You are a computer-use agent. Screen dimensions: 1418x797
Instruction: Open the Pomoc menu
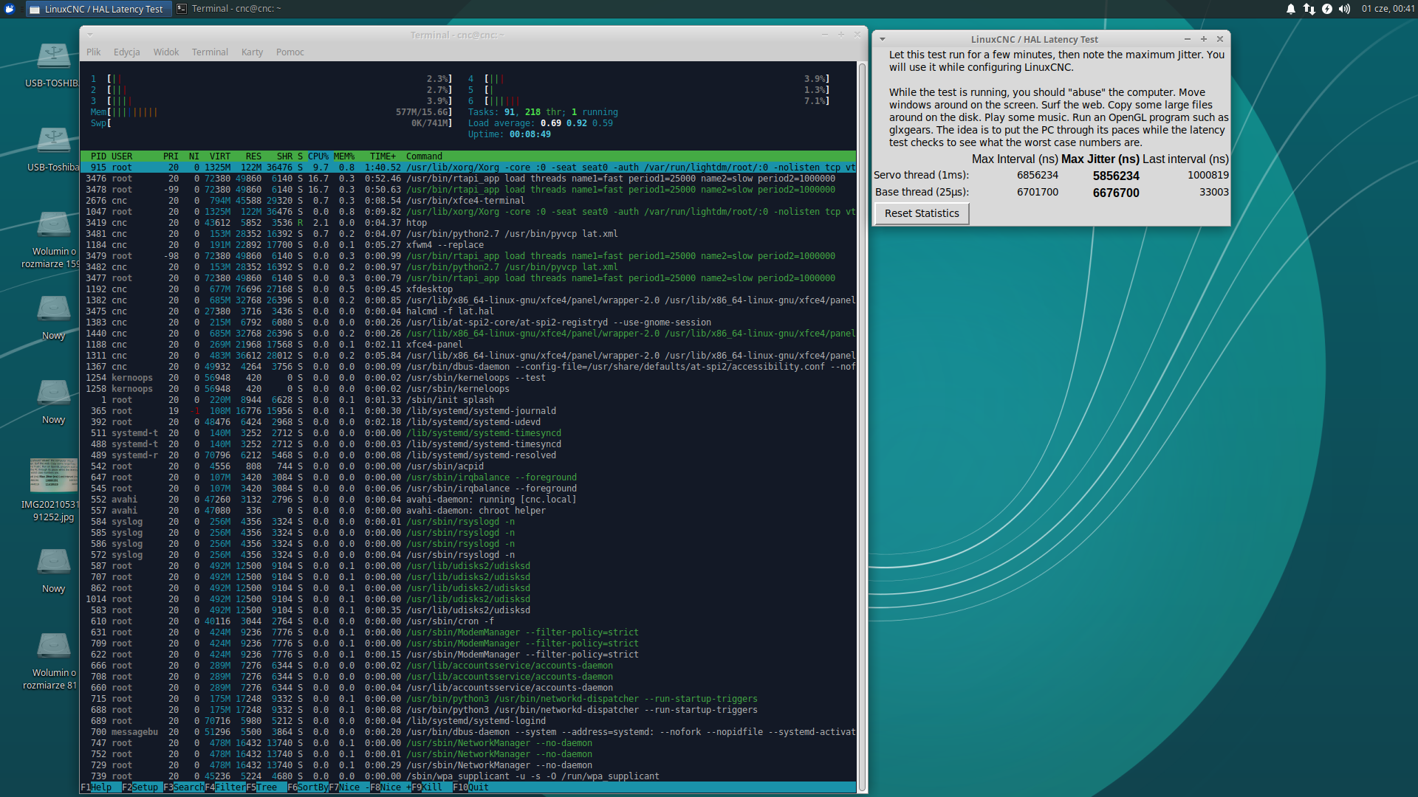(x=290, y=52)
